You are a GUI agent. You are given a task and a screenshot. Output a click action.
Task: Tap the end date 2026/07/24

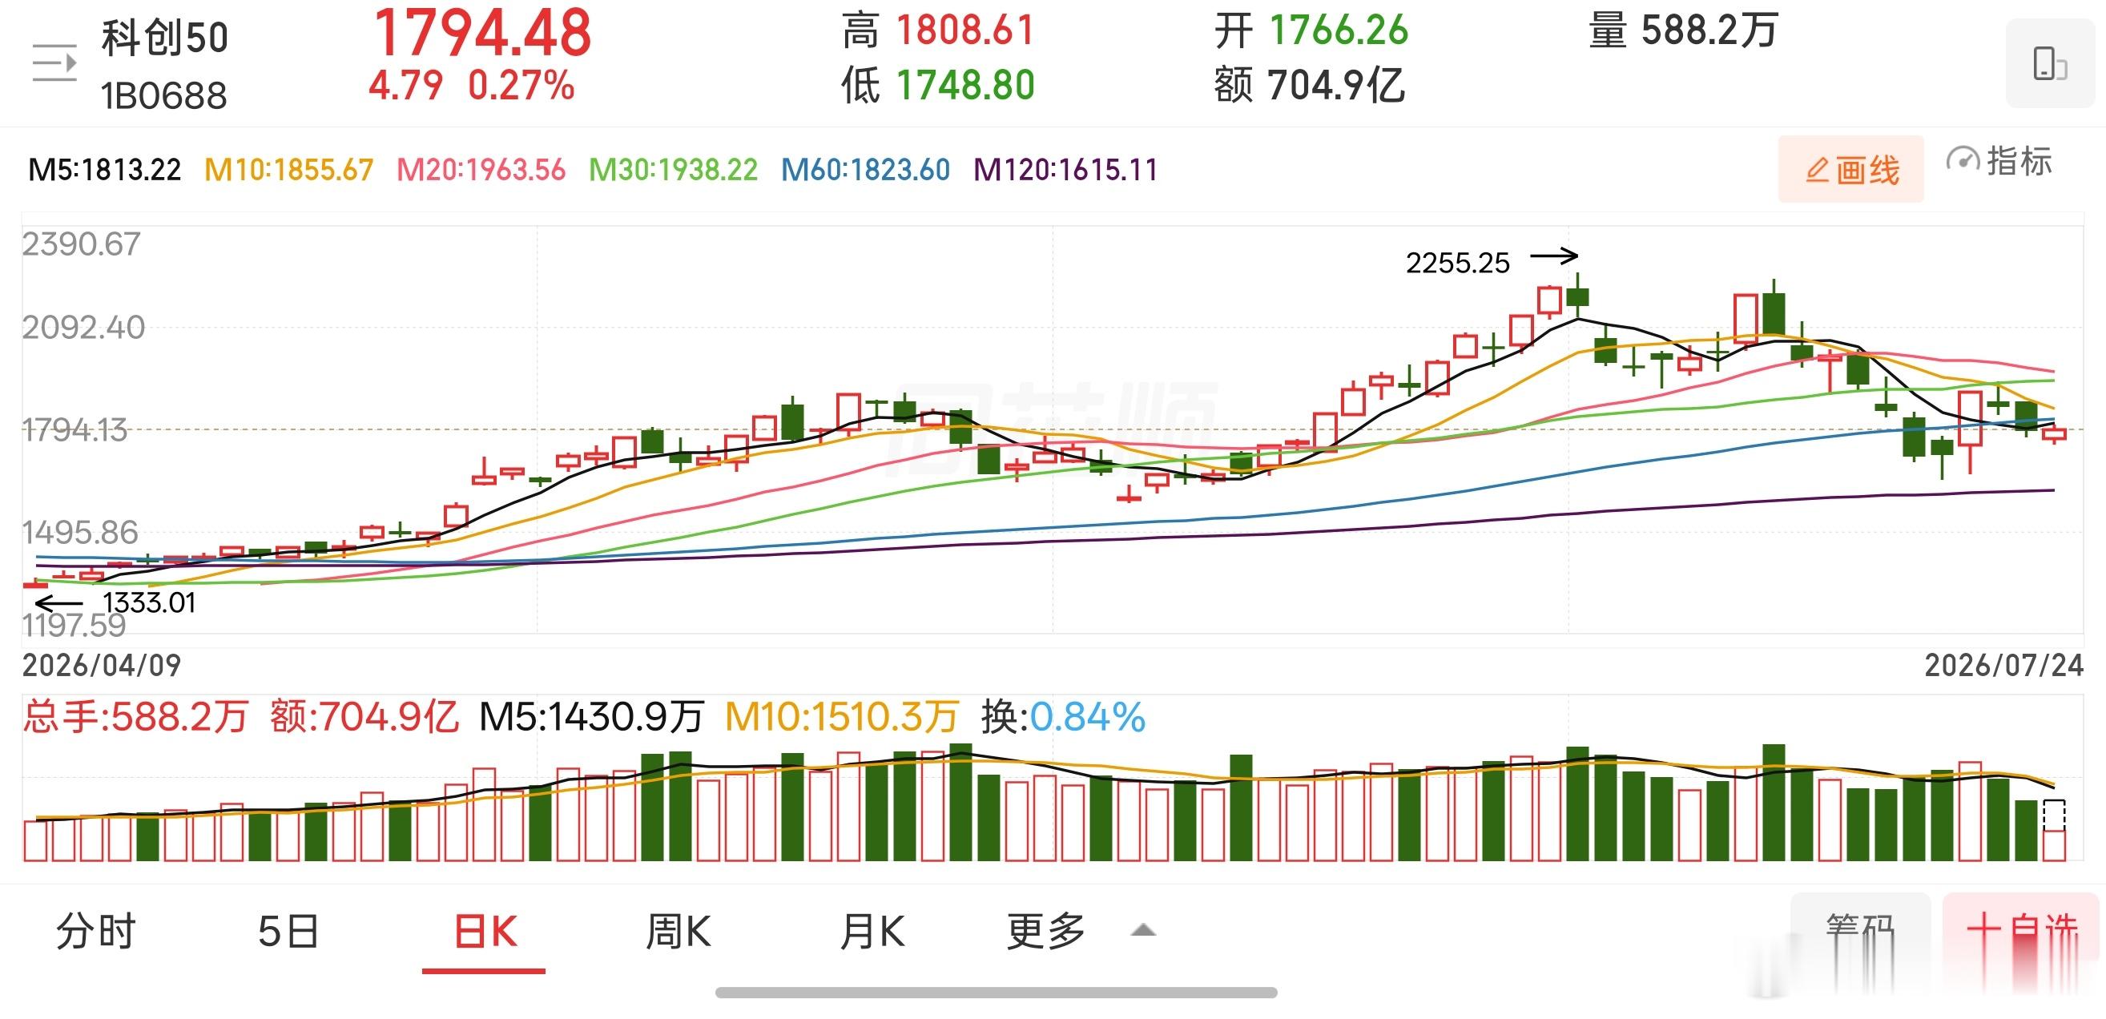(2003, 665)
